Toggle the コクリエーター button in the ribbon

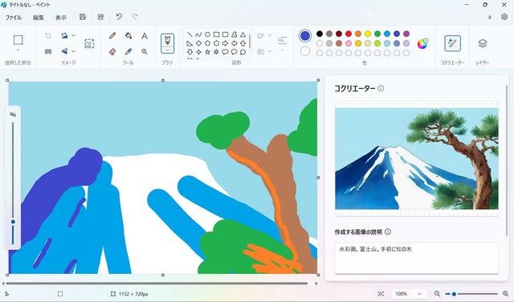(x=452, y=43)
